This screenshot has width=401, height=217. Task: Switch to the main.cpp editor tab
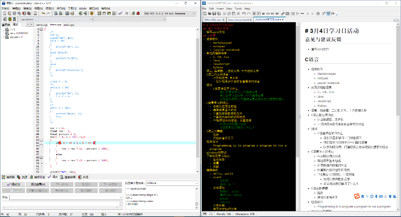click(x=69, y=25)
